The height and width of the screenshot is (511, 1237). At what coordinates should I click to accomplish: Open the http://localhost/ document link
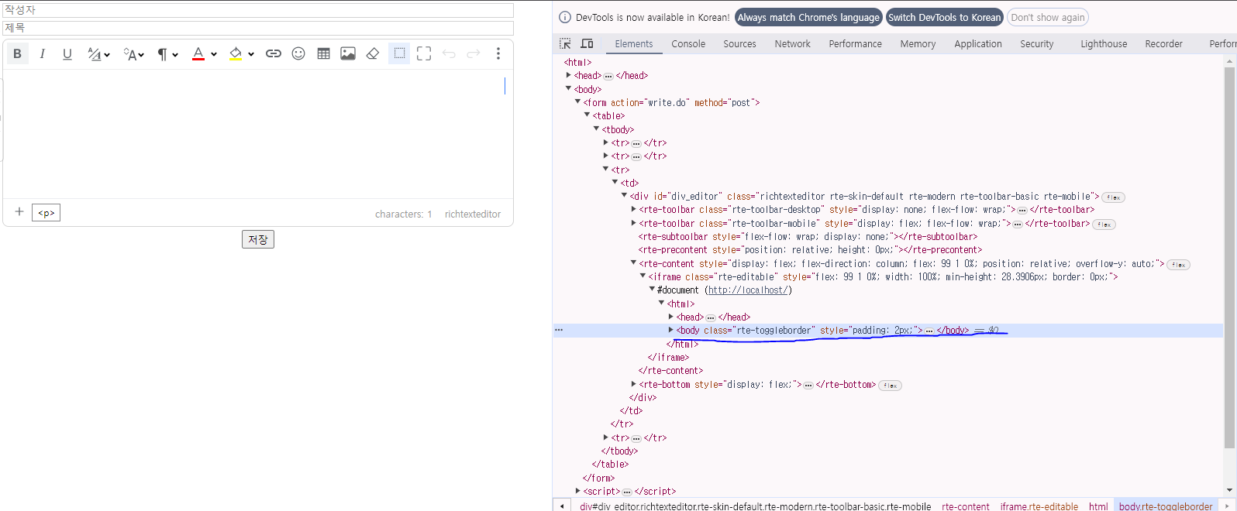(748, 290)
